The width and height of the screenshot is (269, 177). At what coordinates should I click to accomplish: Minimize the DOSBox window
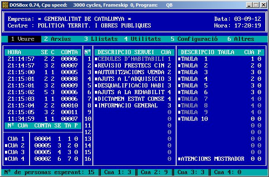tap(249, 5)
